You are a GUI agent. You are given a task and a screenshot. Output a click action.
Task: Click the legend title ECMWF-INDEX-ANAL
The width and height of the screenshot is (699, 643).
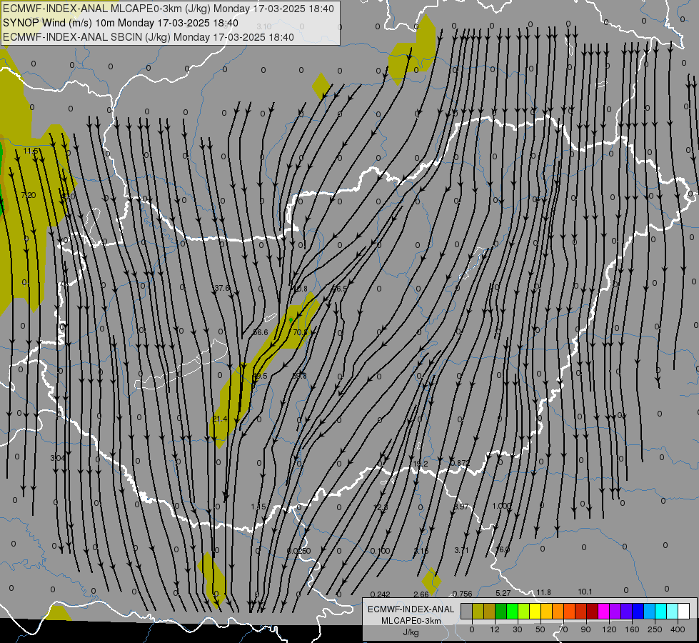click(411, 609)
